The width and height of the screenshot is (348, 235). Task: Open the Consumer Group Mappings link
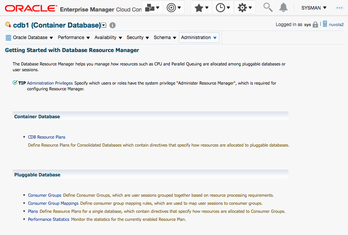53,203
